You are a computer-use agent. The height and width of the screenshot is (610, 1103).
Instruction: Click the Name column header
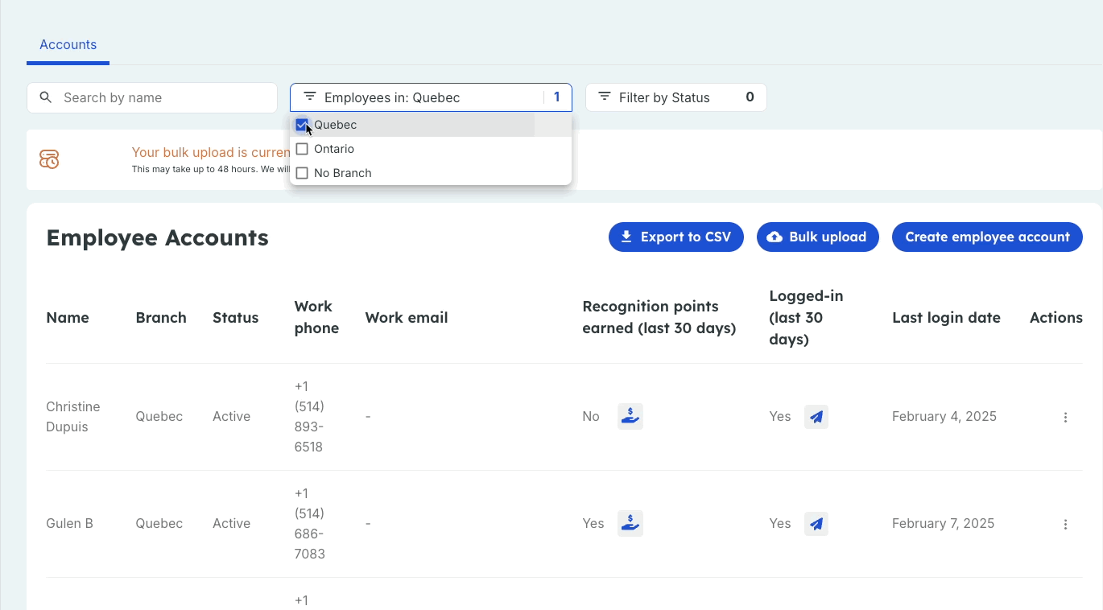click(x=68, y=318)
